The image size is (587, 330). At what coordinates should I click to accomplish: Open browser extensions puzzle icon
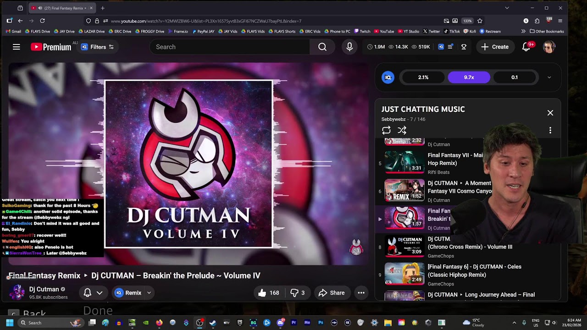coord(537,21)
